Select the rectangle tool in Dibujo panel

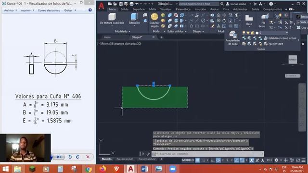[x=197, y=26]
